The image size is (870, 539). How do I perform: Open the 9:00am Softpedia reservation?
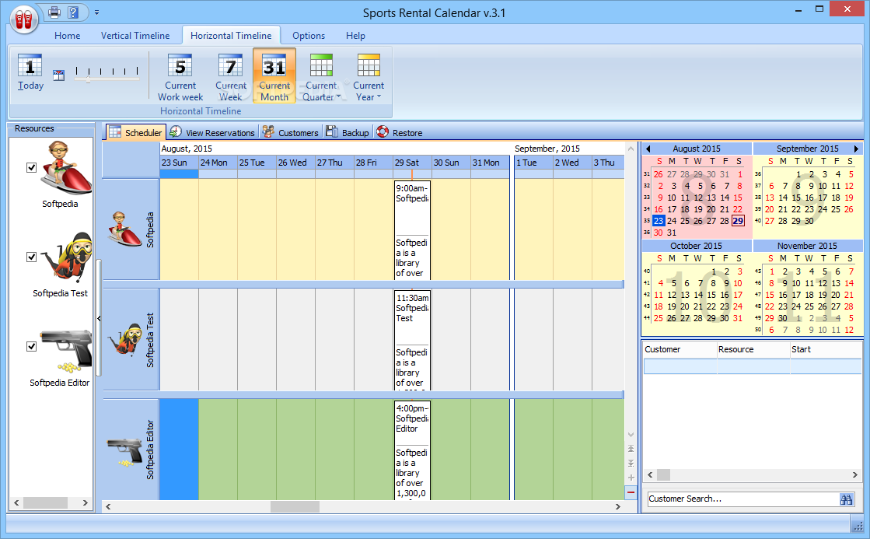coord(412,229)
